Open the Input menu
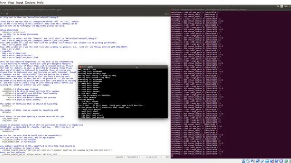291x163 pixels. (20, 3)
